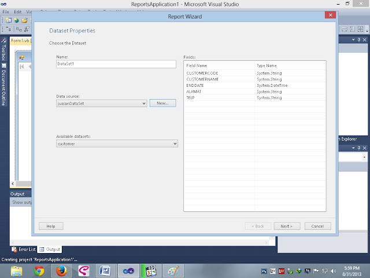
Task: Switch to the Error List tab
Action: pos(24,249)
